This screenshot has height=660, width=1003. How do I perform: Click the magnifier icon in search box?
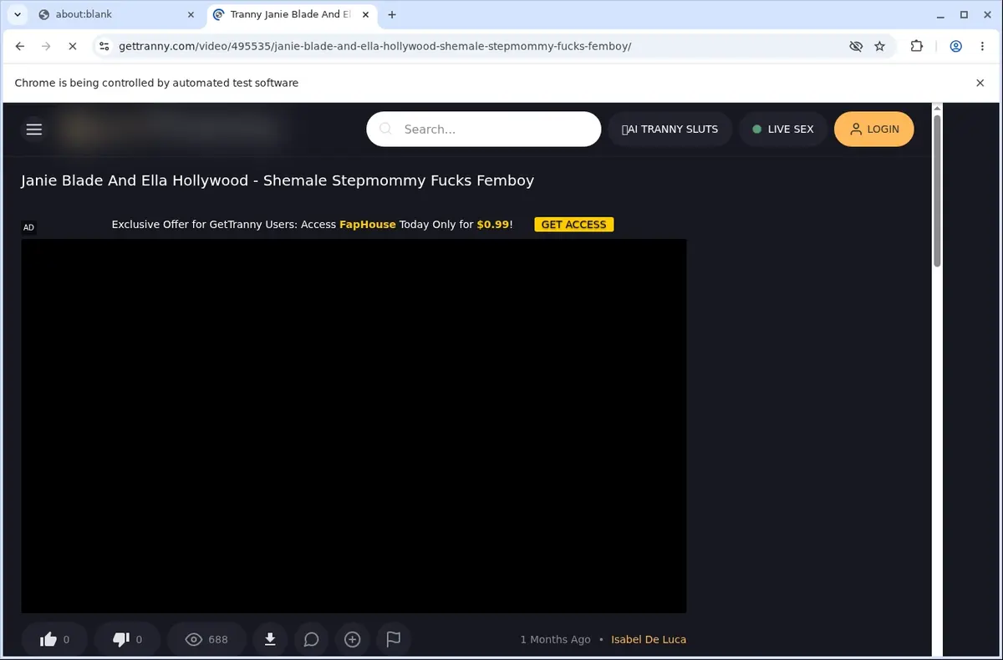385,129
